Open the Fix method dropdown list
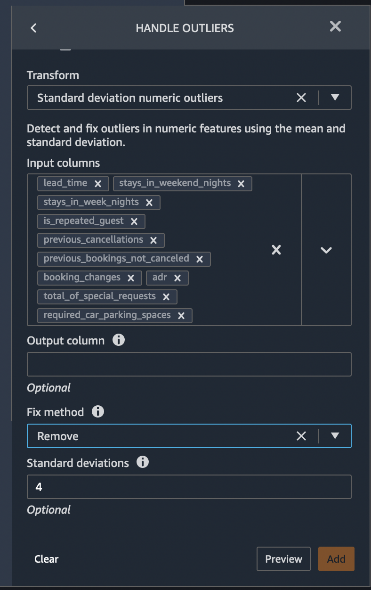The width and height of the screenshot is (371, 590). coord(335,436)
